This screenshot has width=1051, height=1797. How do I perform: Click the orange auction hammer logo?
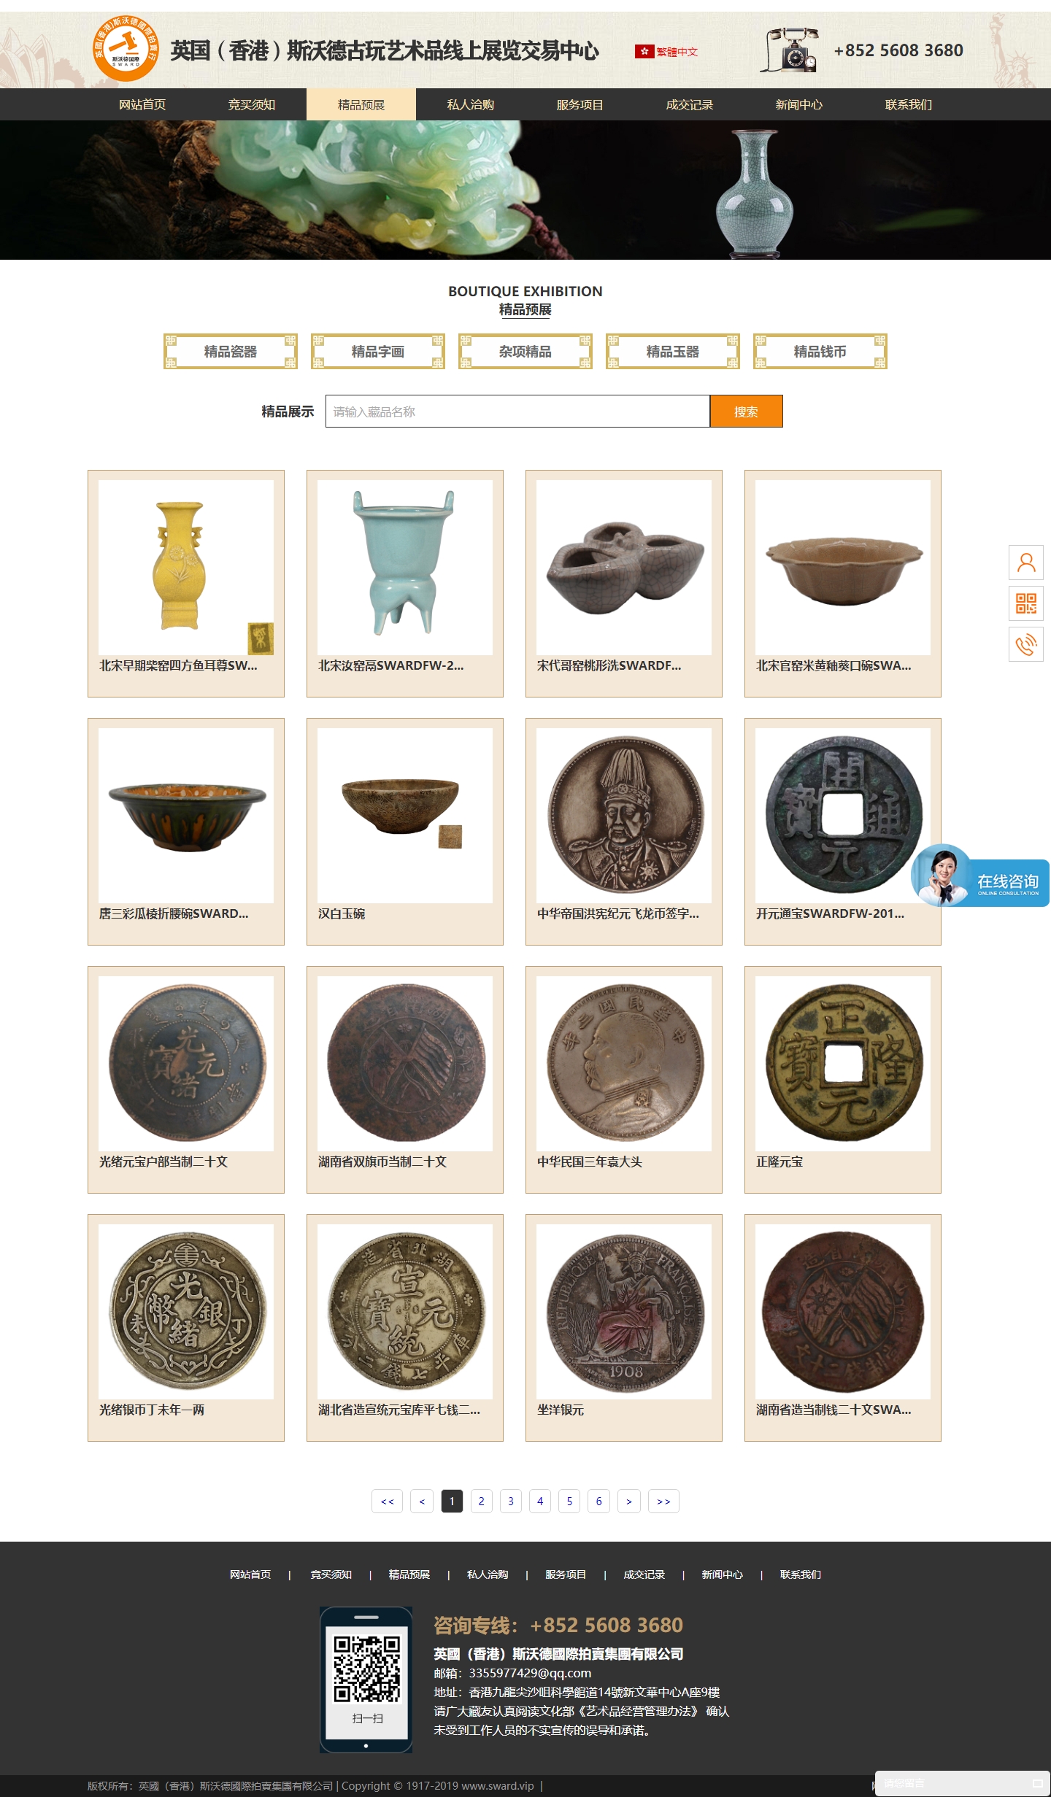tap(126, 49)
